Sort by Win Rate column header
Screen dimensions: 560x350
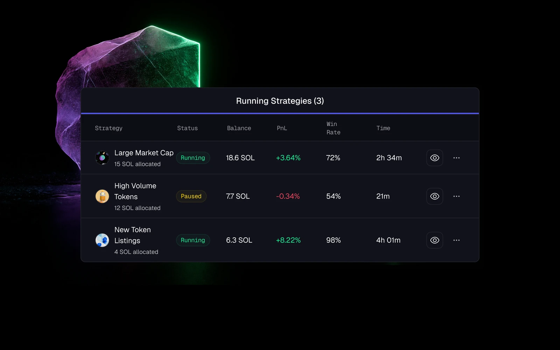click(333, 128)
